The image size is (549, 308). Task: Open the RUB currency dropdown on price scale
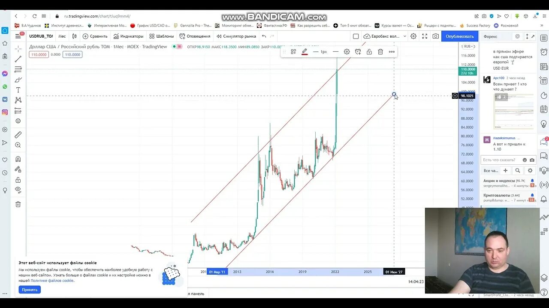point(468,46)
